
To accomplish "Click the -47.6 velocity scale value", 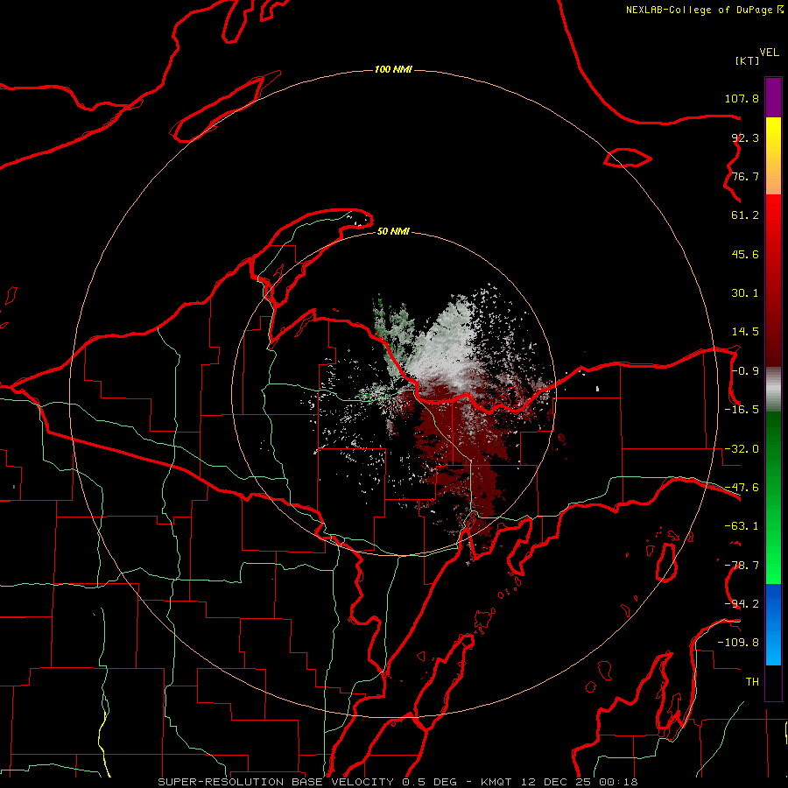I will click(x=742, y=488).
